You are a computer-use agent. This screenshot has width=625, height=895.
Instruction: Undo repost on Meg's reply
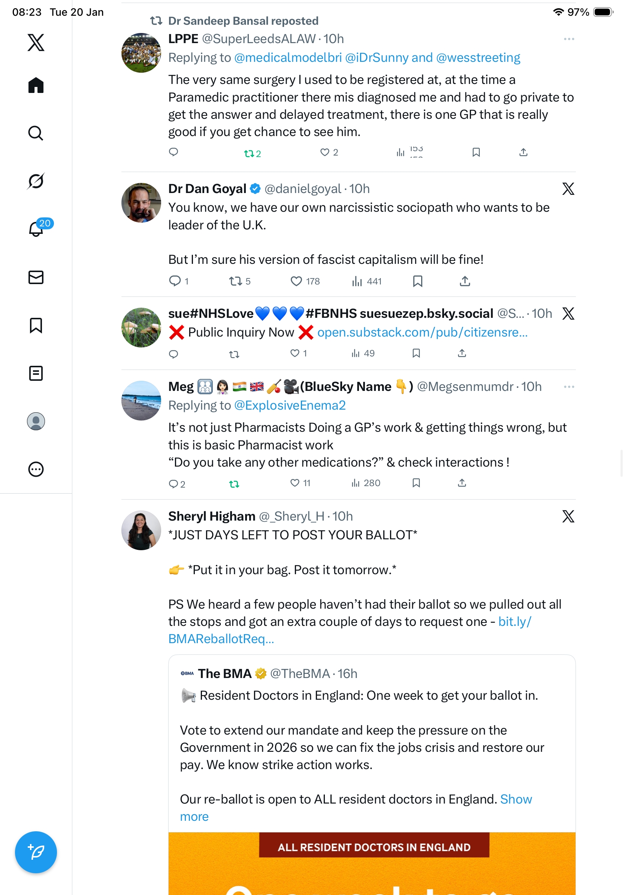(x=234, y=484)
